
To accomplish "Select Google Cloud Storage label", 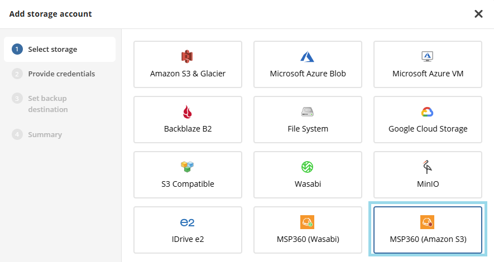I will (x=428, y=129).
